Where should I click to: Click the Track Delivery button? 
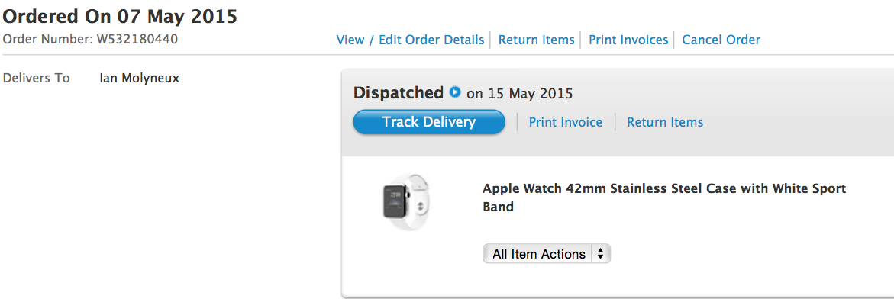click(x=429, y=122)
